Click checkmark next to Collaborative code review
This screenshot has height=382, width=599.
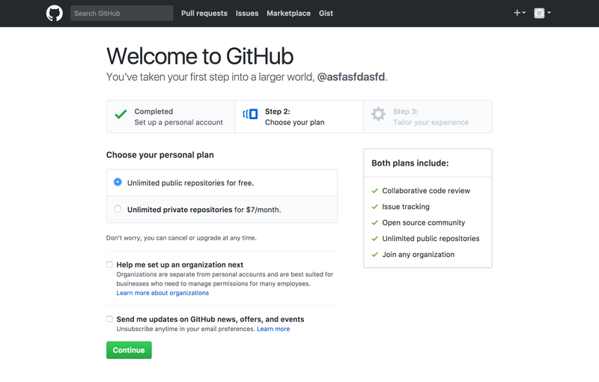point(375,190)
